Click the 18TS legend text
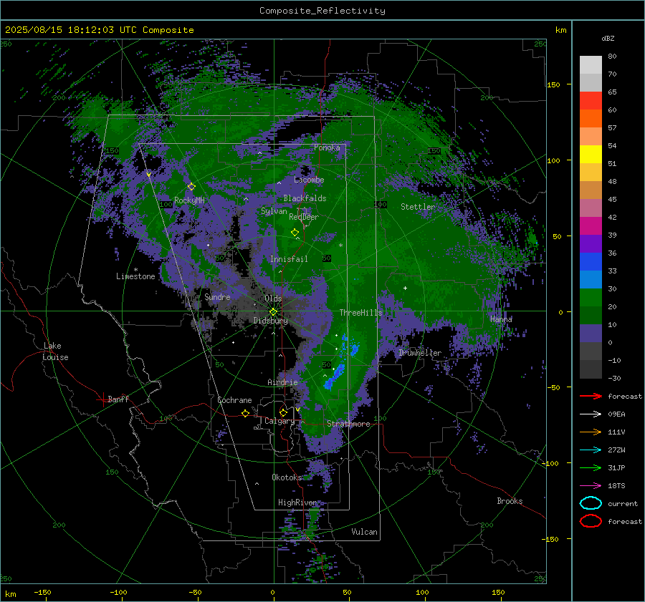 [x=616, y=486]
